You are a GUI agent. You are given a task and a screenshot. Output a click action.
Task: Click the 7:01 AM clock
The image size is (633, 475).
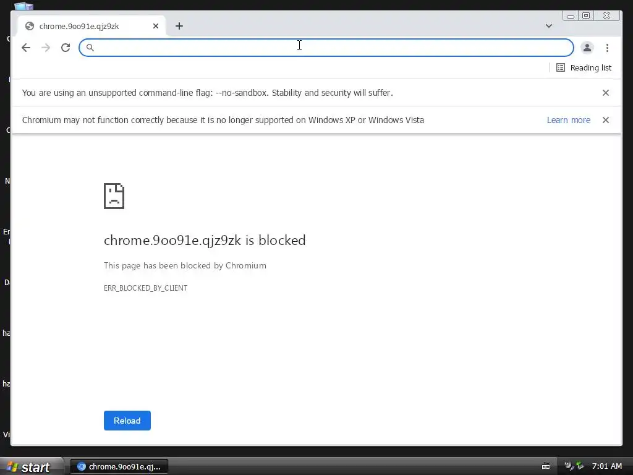click(x=607, y=466)
